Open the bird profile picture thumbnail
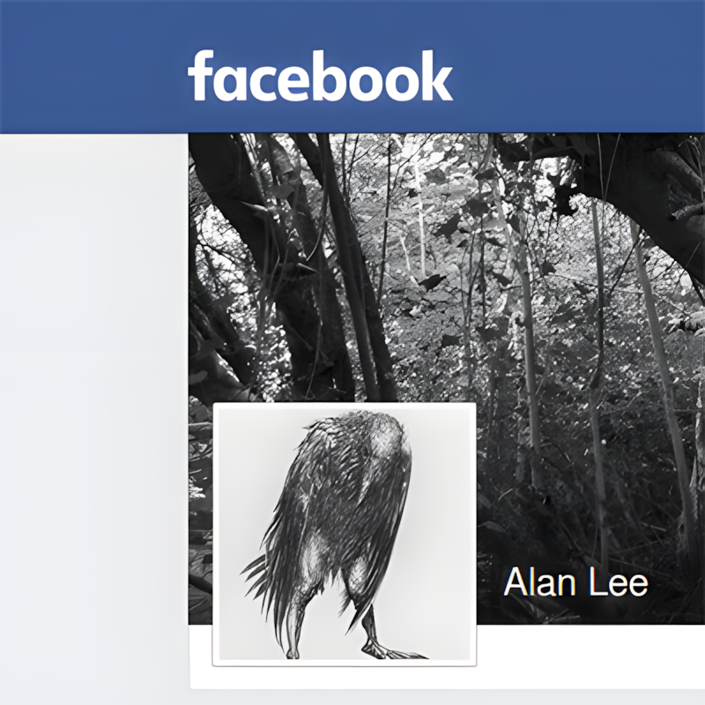This screenshot has width=705, height=705. pos(345,534)
